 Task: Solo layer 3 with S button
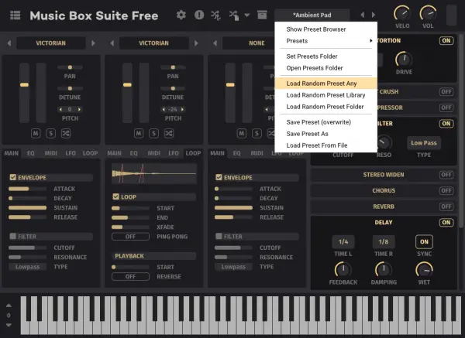[257, 134]
